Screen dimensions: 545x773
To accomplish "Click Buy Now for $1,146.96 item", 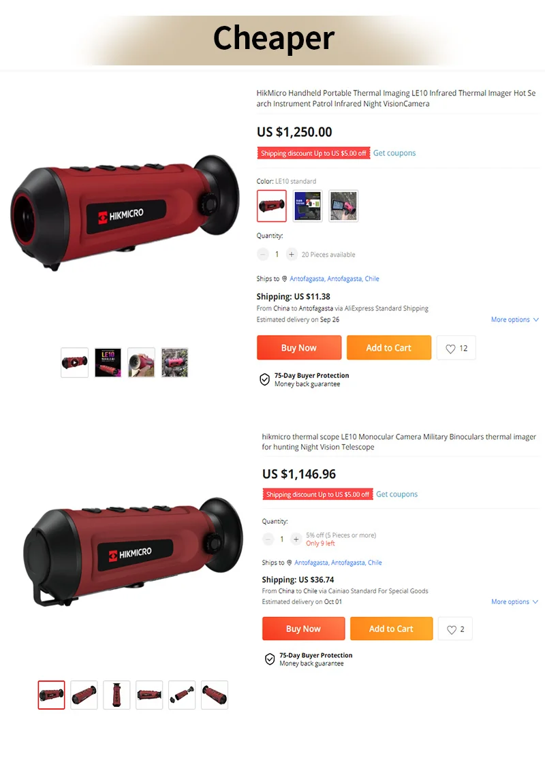I will point(303,629).
